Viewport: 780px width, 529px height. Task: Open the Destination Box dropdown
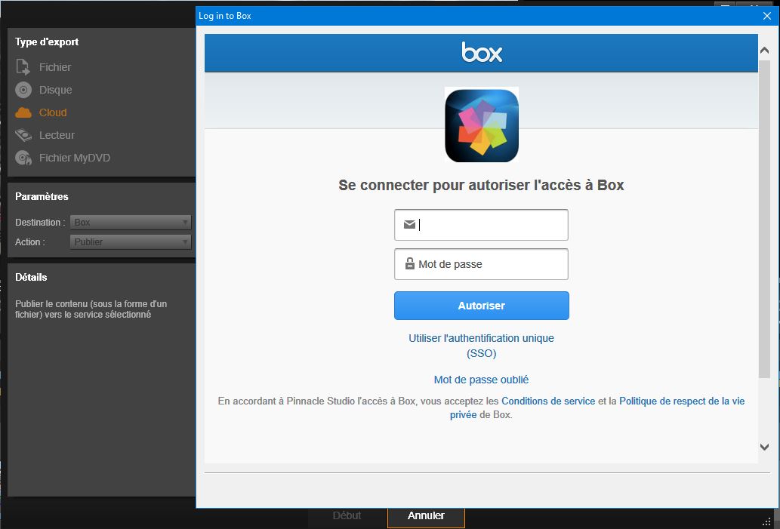click(131, 222)
